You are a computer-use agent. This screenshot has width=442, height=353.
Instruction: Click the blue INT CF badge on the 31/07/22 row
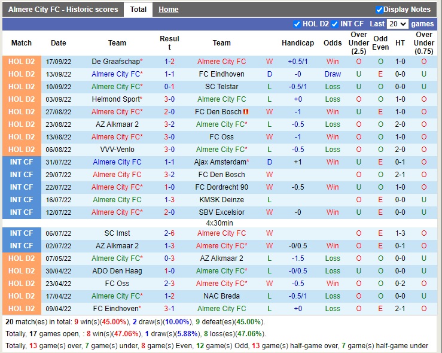[22, 162]
